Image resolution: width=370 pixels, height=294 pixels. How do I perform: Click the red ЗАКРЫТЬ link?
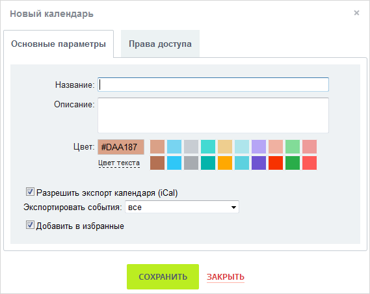click(226, 277)
